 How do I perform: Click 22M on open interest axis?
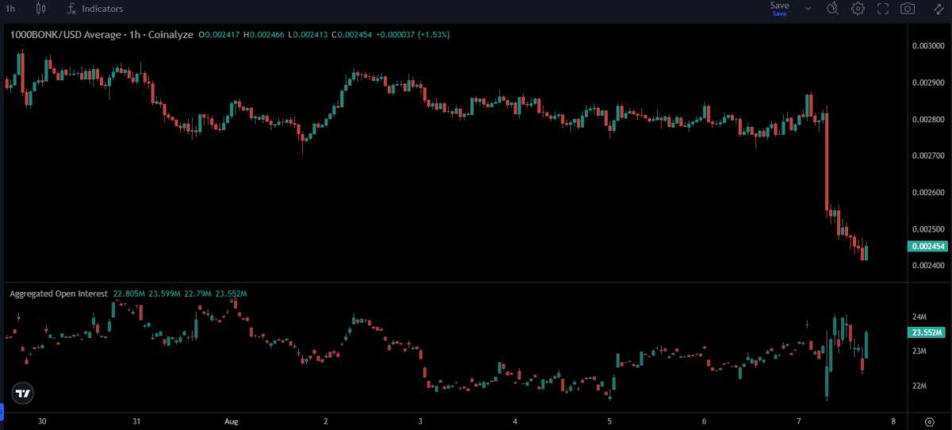tap(919, 386)
